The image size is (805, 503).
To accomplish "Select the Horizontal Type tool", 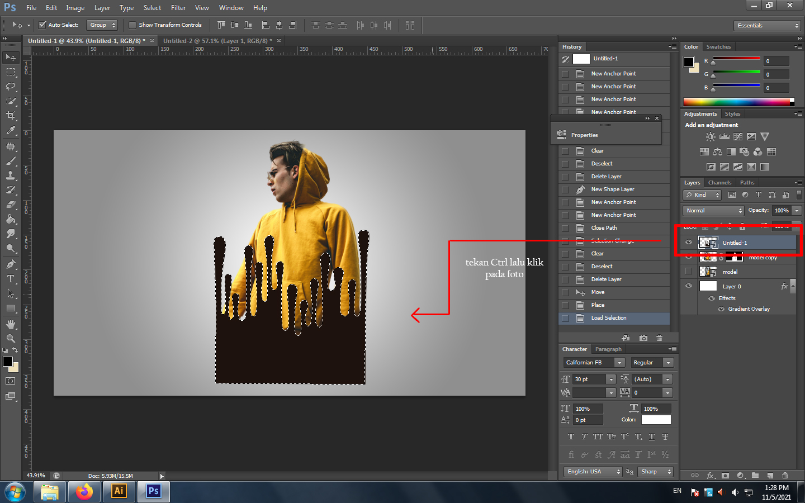I will point(11,279).
